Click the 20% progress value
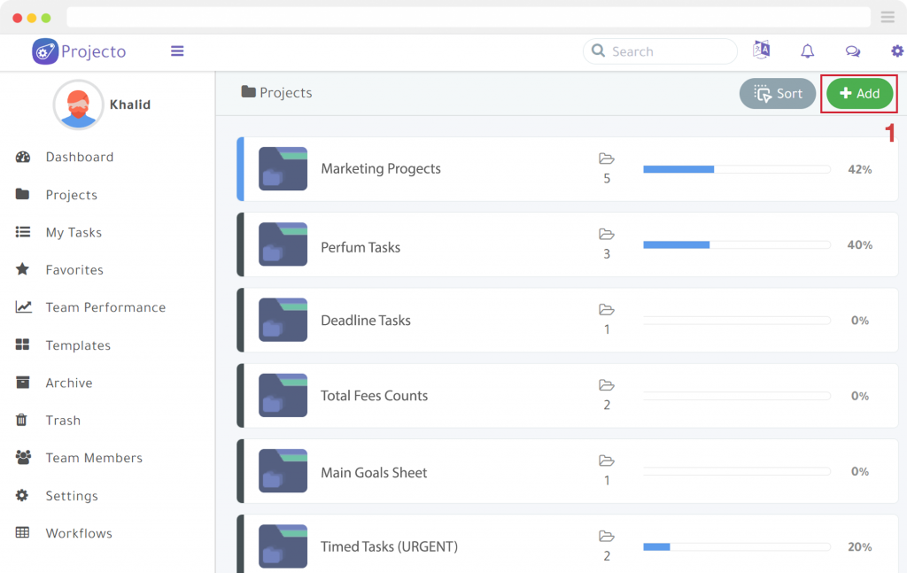907x573 pixels. pyautogui.click(x=859, y=547)
